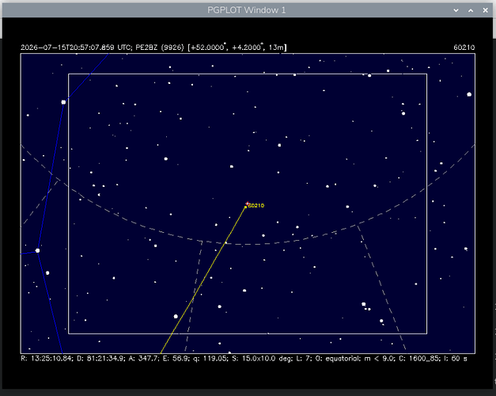Click the bright star on upper blue constellation line
This screenshot has height=396, width=496.
[63, 102]
